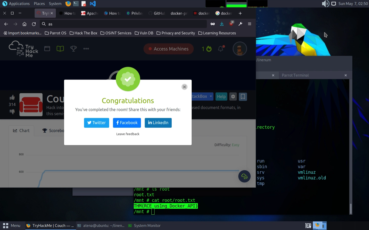Image resolution: width=369 pixels, height=230 pixels.
Task: Click the Twitter share button
Action: pyautogui.click(x=96, y=123)
